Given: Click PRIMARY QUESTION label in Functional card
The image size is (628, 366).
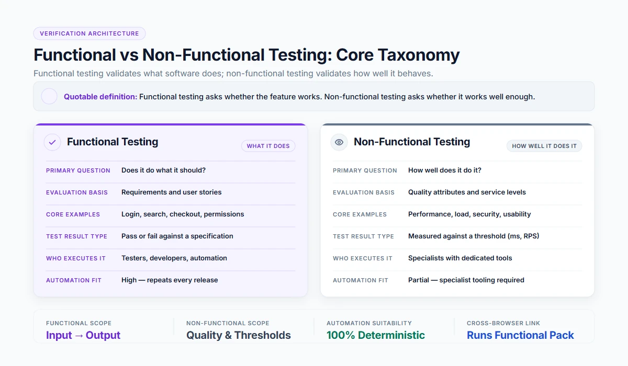Looking at the screenshot, I should point(78,170).
